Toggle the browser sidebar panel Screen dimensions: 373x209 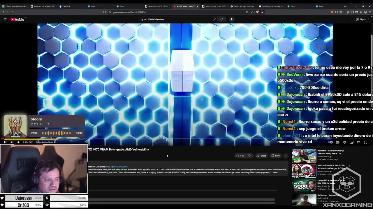(x=352, y=12)
